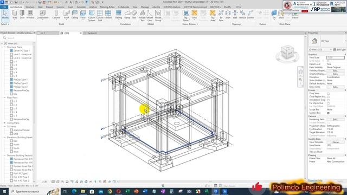The width and height of the screenshot is (347, 195).
Task: Open the Annotate ribbon tab
Action: point(81,7)
